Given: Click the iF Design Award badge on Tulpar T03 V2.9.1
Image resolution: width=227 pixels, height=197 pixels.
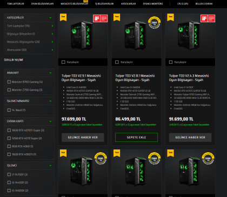Looking at the screenshot, I should click(101, 18).
